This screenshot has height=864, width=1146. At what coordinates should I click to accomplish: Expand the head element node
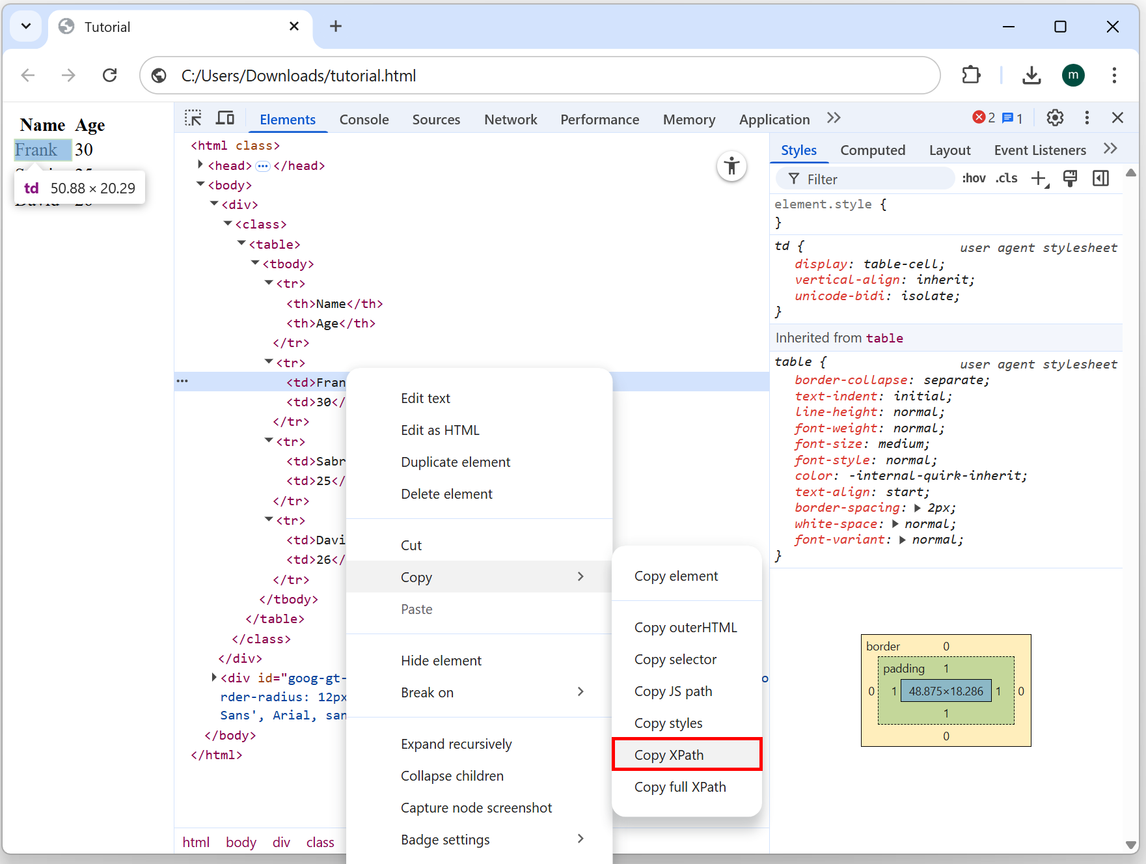point(200,165)
